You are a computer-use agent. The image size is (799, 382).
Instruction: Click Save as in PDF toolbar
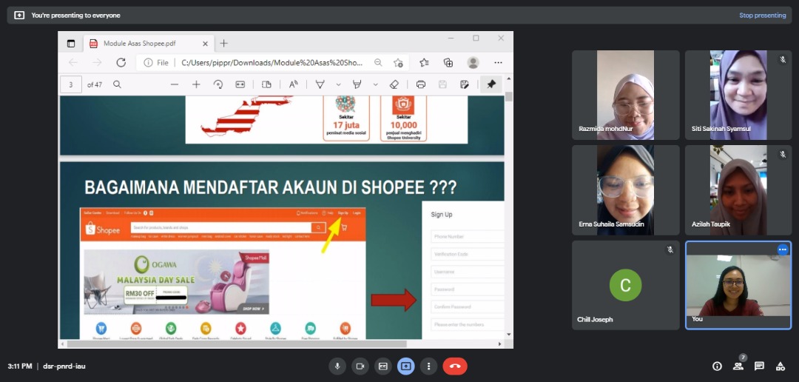[464, 84]
